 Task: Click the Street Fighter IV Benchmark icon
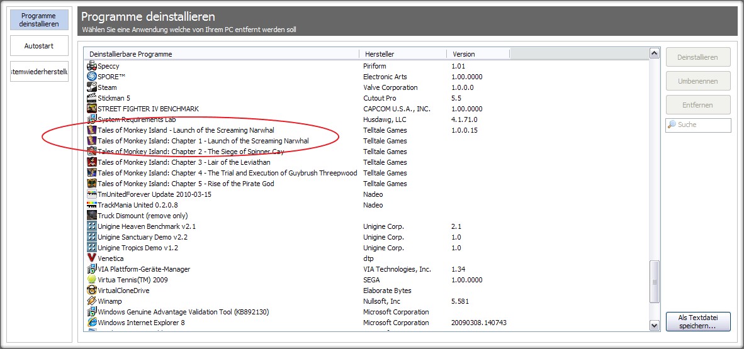tap(92, 109)
